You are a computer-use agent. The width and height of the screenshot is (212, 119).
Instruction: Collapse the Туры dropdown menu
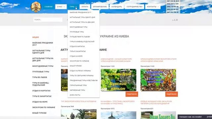coord(73,7)
